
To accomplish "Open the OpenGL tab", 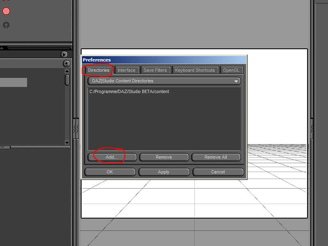I will (231, 70).
